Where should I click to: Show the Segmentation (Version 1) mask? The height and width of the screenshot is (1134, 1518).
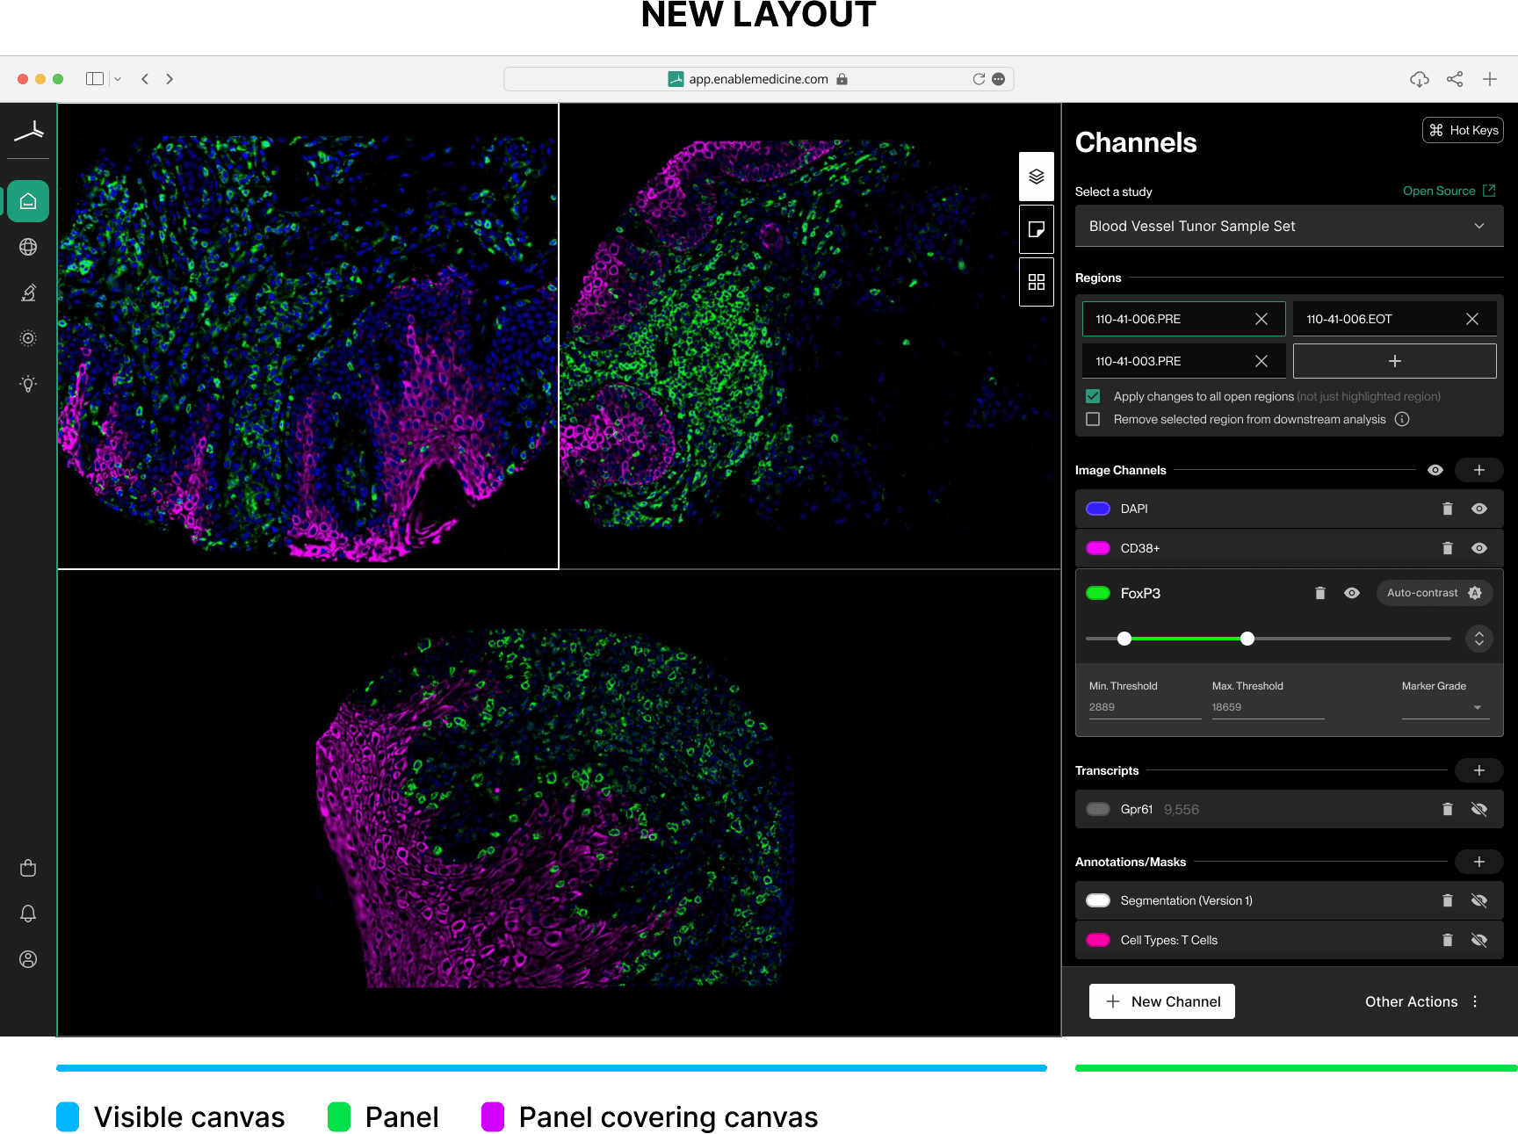point(1479,900)
